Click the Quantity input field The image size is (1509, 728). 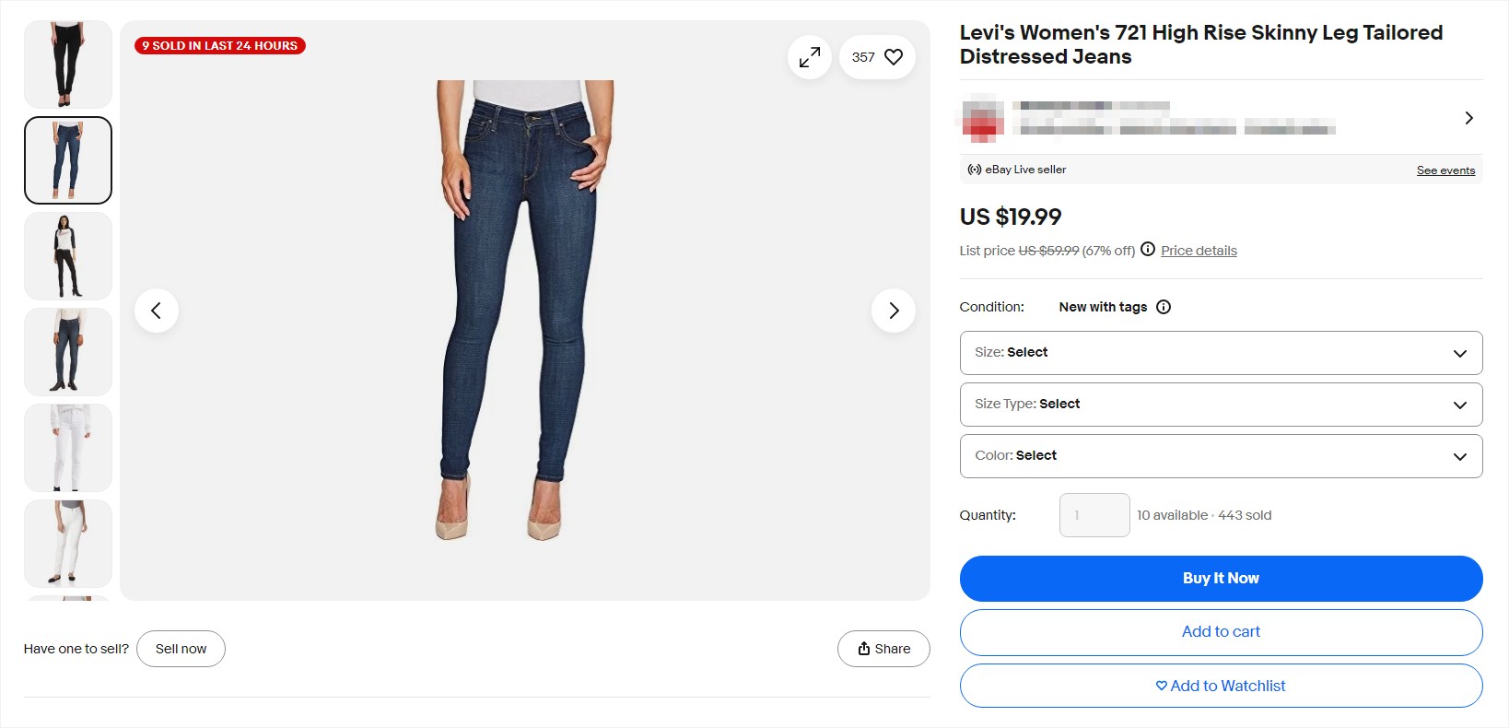coord(1094,514)
